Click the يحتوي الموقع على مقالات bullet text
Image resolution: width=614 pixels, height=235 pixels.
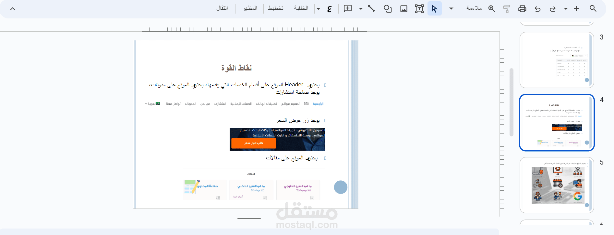coord(292,158)
